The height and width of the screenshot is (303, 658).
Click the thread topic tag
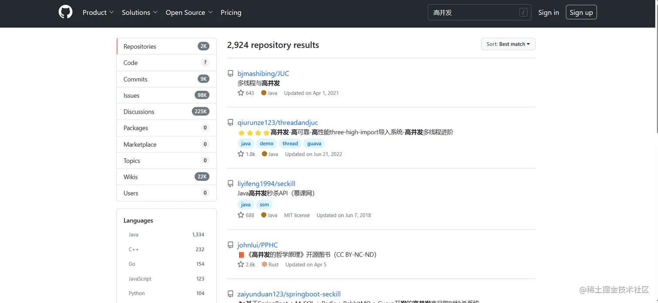pos(290,144)
